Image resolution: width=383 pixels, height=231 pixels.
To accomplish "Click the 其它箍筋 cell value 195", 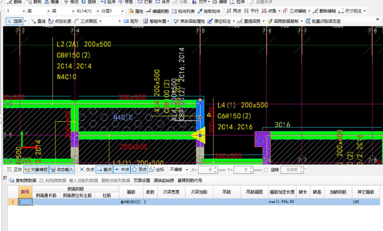I will [366, 202].
